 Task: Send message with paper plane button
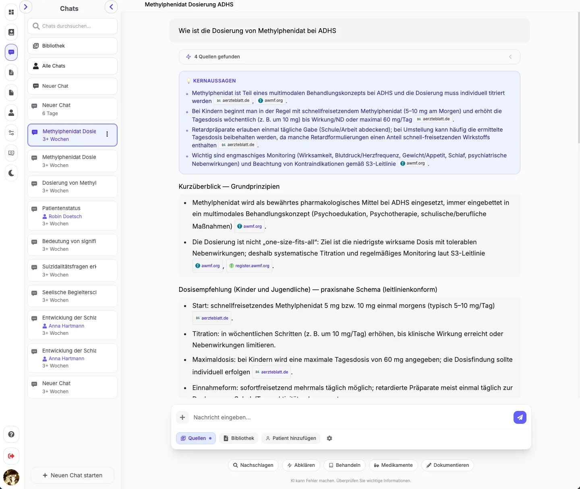520,417
